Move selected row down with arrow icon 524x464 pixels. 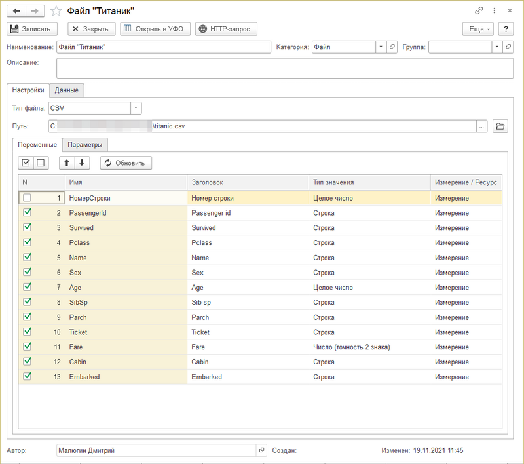[x=81, y=163]
